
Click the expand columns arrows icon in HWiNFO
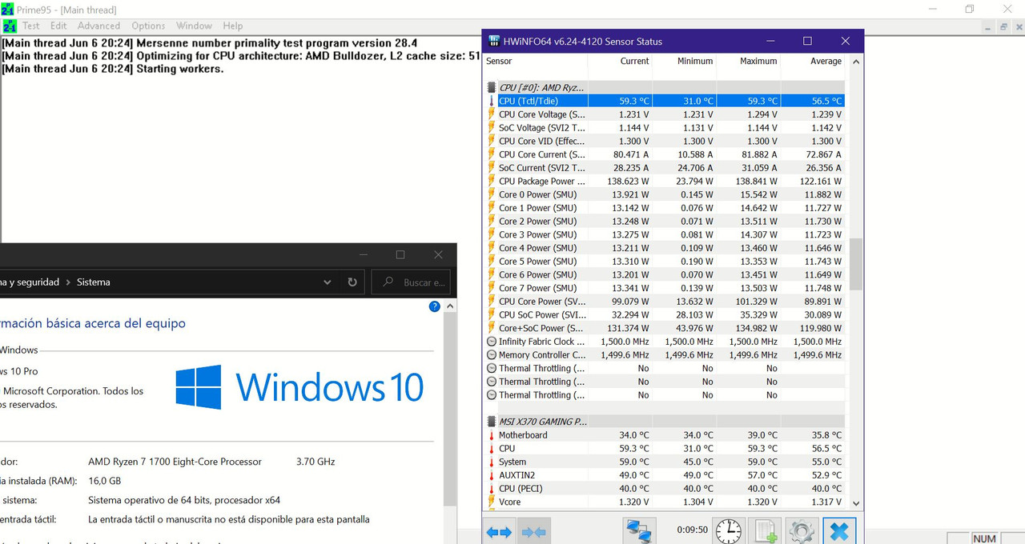pos(499,531)
